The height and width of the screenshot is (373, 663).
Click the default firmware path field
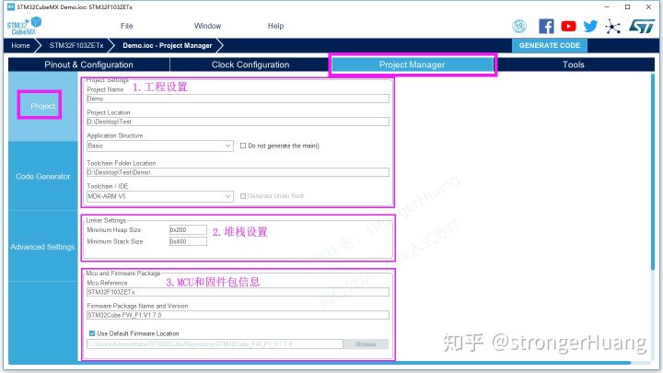(x=215, y=344)
